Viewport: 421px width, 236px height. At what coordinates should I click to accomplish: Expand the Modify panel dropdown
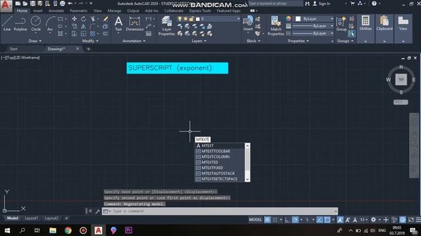click(90, 41)
